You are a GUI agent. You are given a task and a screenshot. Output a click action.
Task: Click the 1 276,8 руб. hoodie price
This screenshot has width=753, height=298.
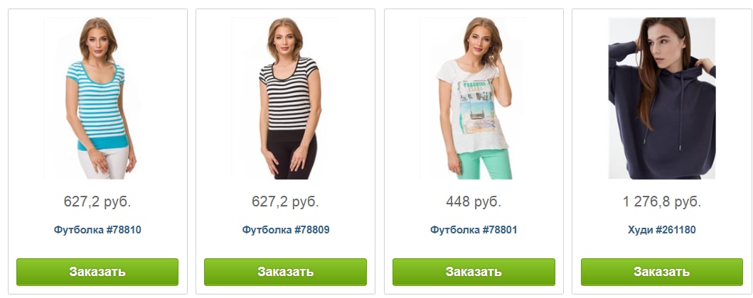[x=662, y=202]
